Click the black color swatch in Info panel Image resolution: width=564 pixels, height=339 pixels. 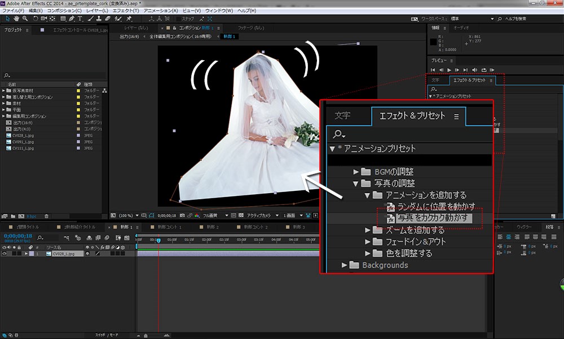(434, 41)
